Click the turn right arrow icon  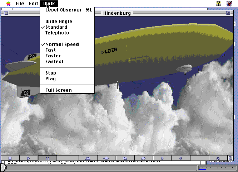pyautogui.click(x=143, y=158)
